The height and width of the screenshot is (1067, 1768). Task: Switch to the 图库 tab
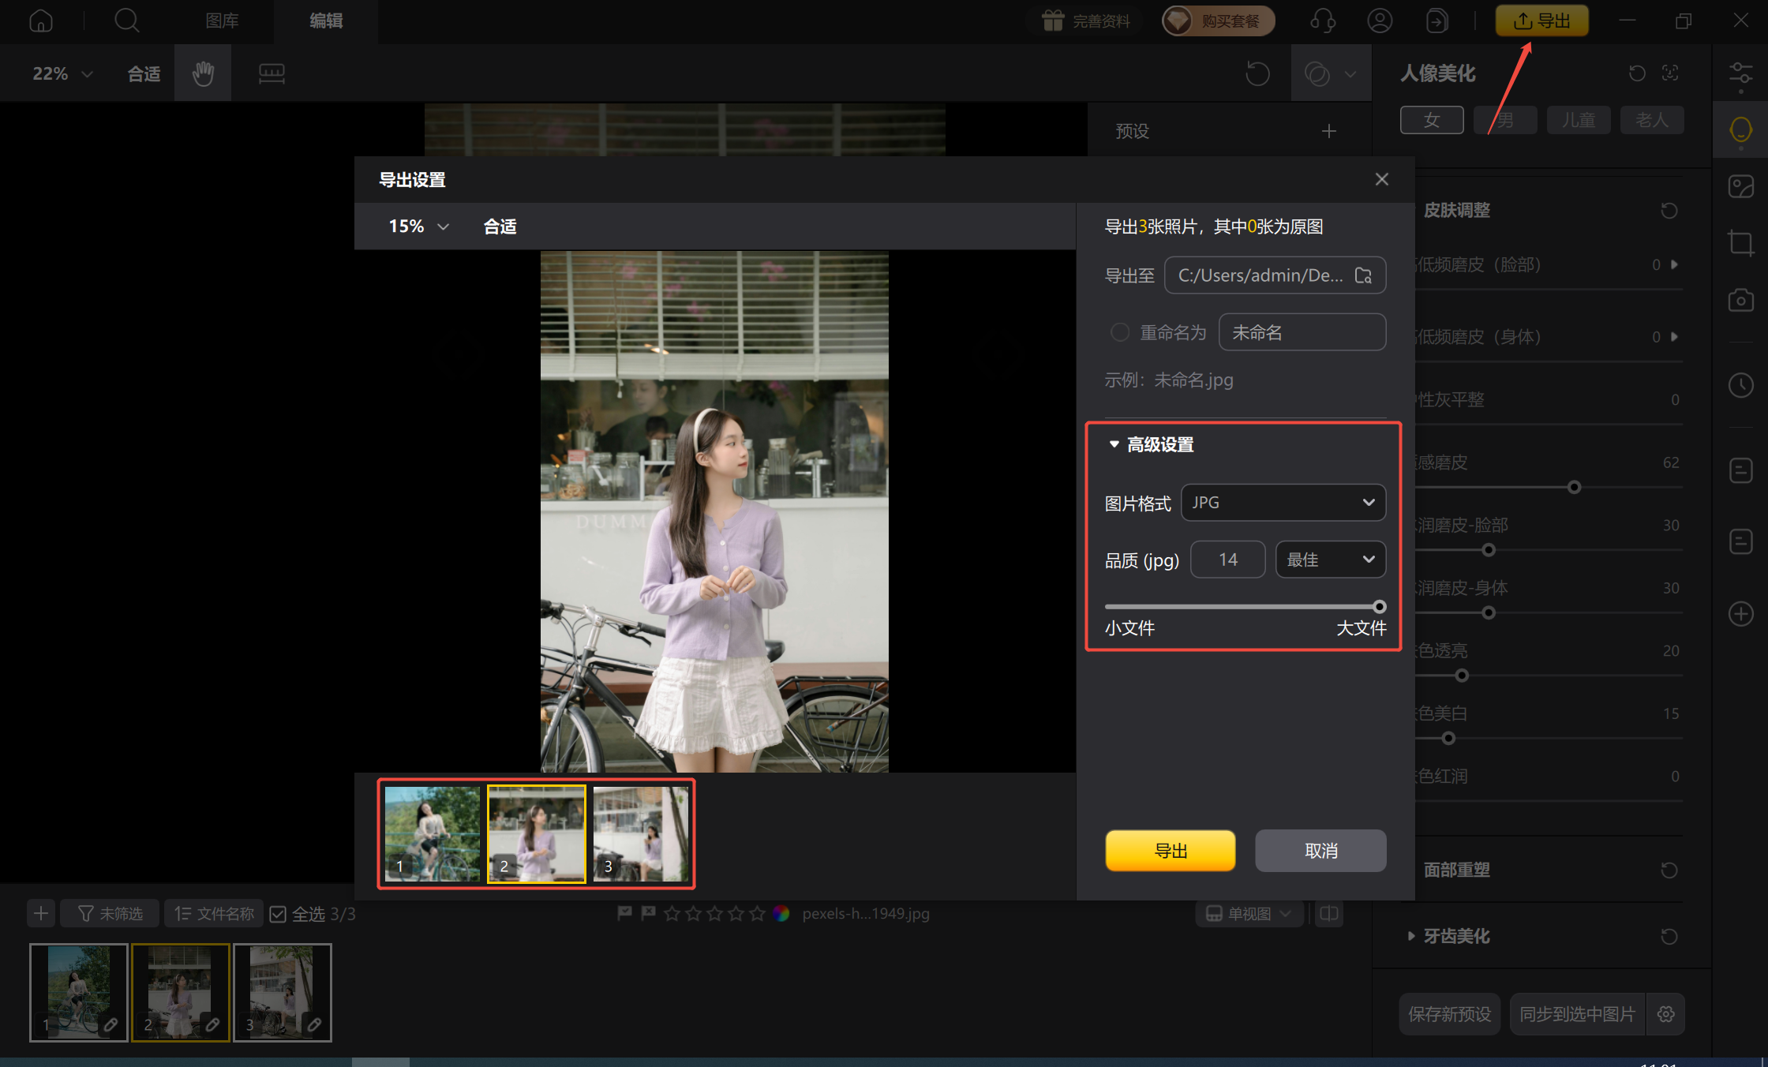point(222,21)
